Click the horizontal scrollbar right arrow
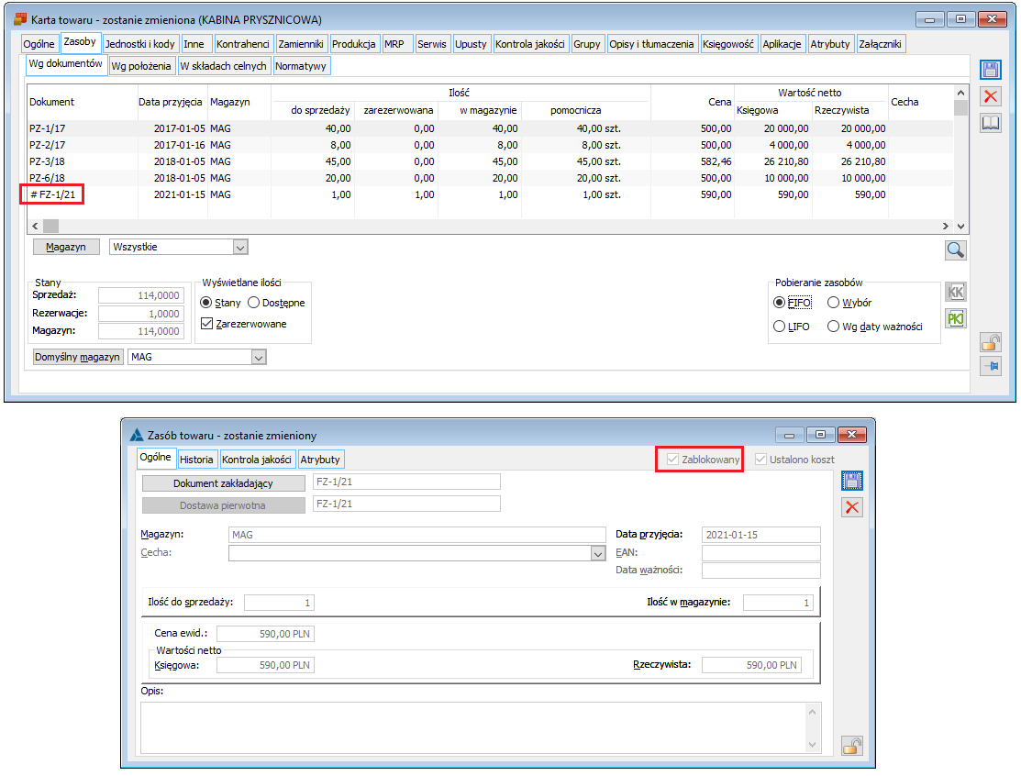1021x776 pixels. click(946, 226)
